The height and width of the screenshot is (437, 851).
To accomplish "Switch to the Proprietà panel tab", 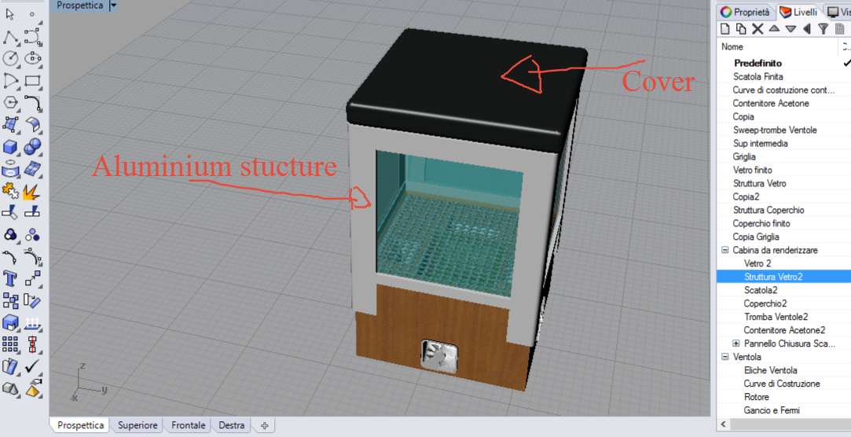I will click(x=745, y=12).
